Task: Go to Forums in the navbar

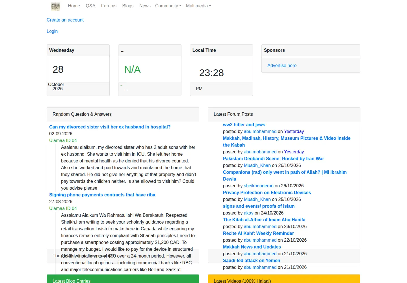Action: point(109,6)
